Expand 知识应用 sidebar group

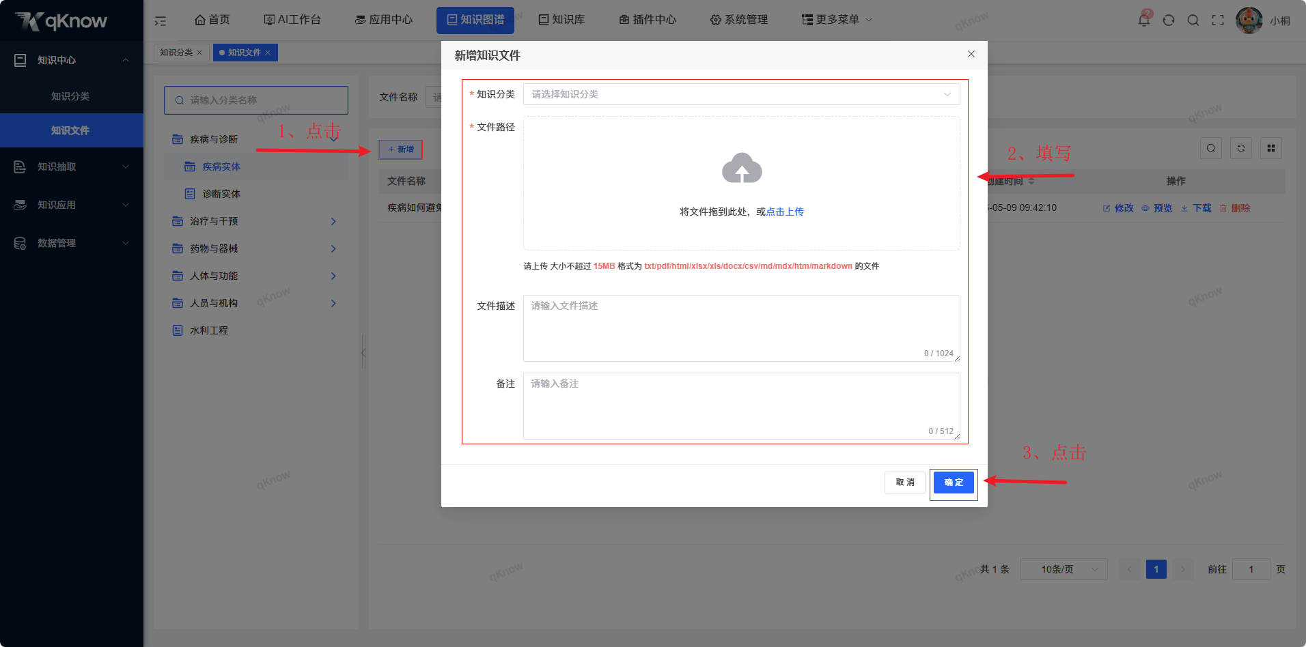(72, 205)
